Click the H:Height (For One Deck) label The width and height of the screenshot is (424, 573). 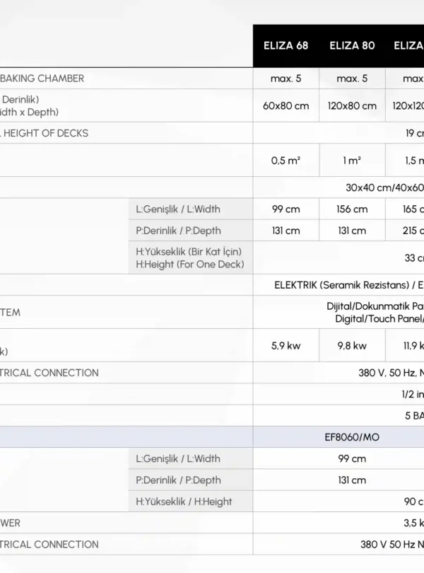pos(189,265)
